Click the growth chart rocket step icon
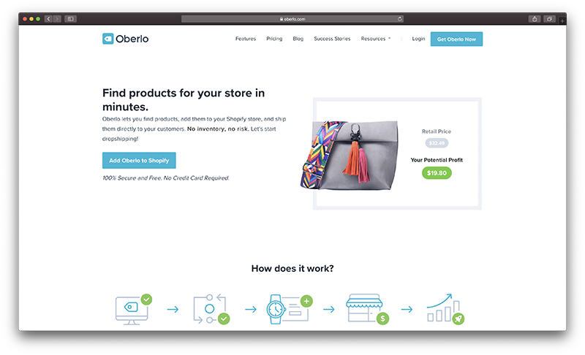 445,309
